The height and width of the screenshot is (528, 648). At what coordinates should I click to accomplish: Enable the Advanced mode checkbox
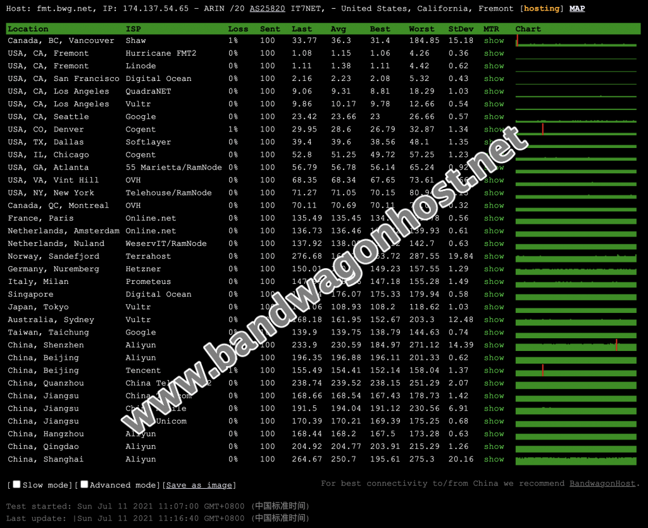(84, 484)
